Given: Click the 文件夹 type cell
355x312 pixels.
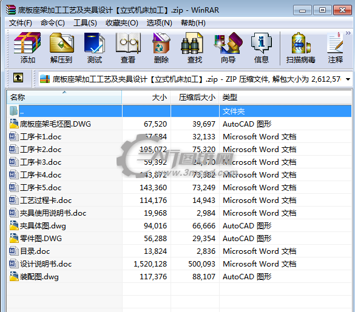Looking at the screenshot, I should click(234, 111).
